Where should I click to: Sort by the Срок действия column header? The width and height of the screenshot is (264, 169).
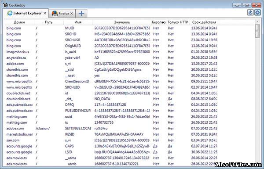click(x=204, y=22)
